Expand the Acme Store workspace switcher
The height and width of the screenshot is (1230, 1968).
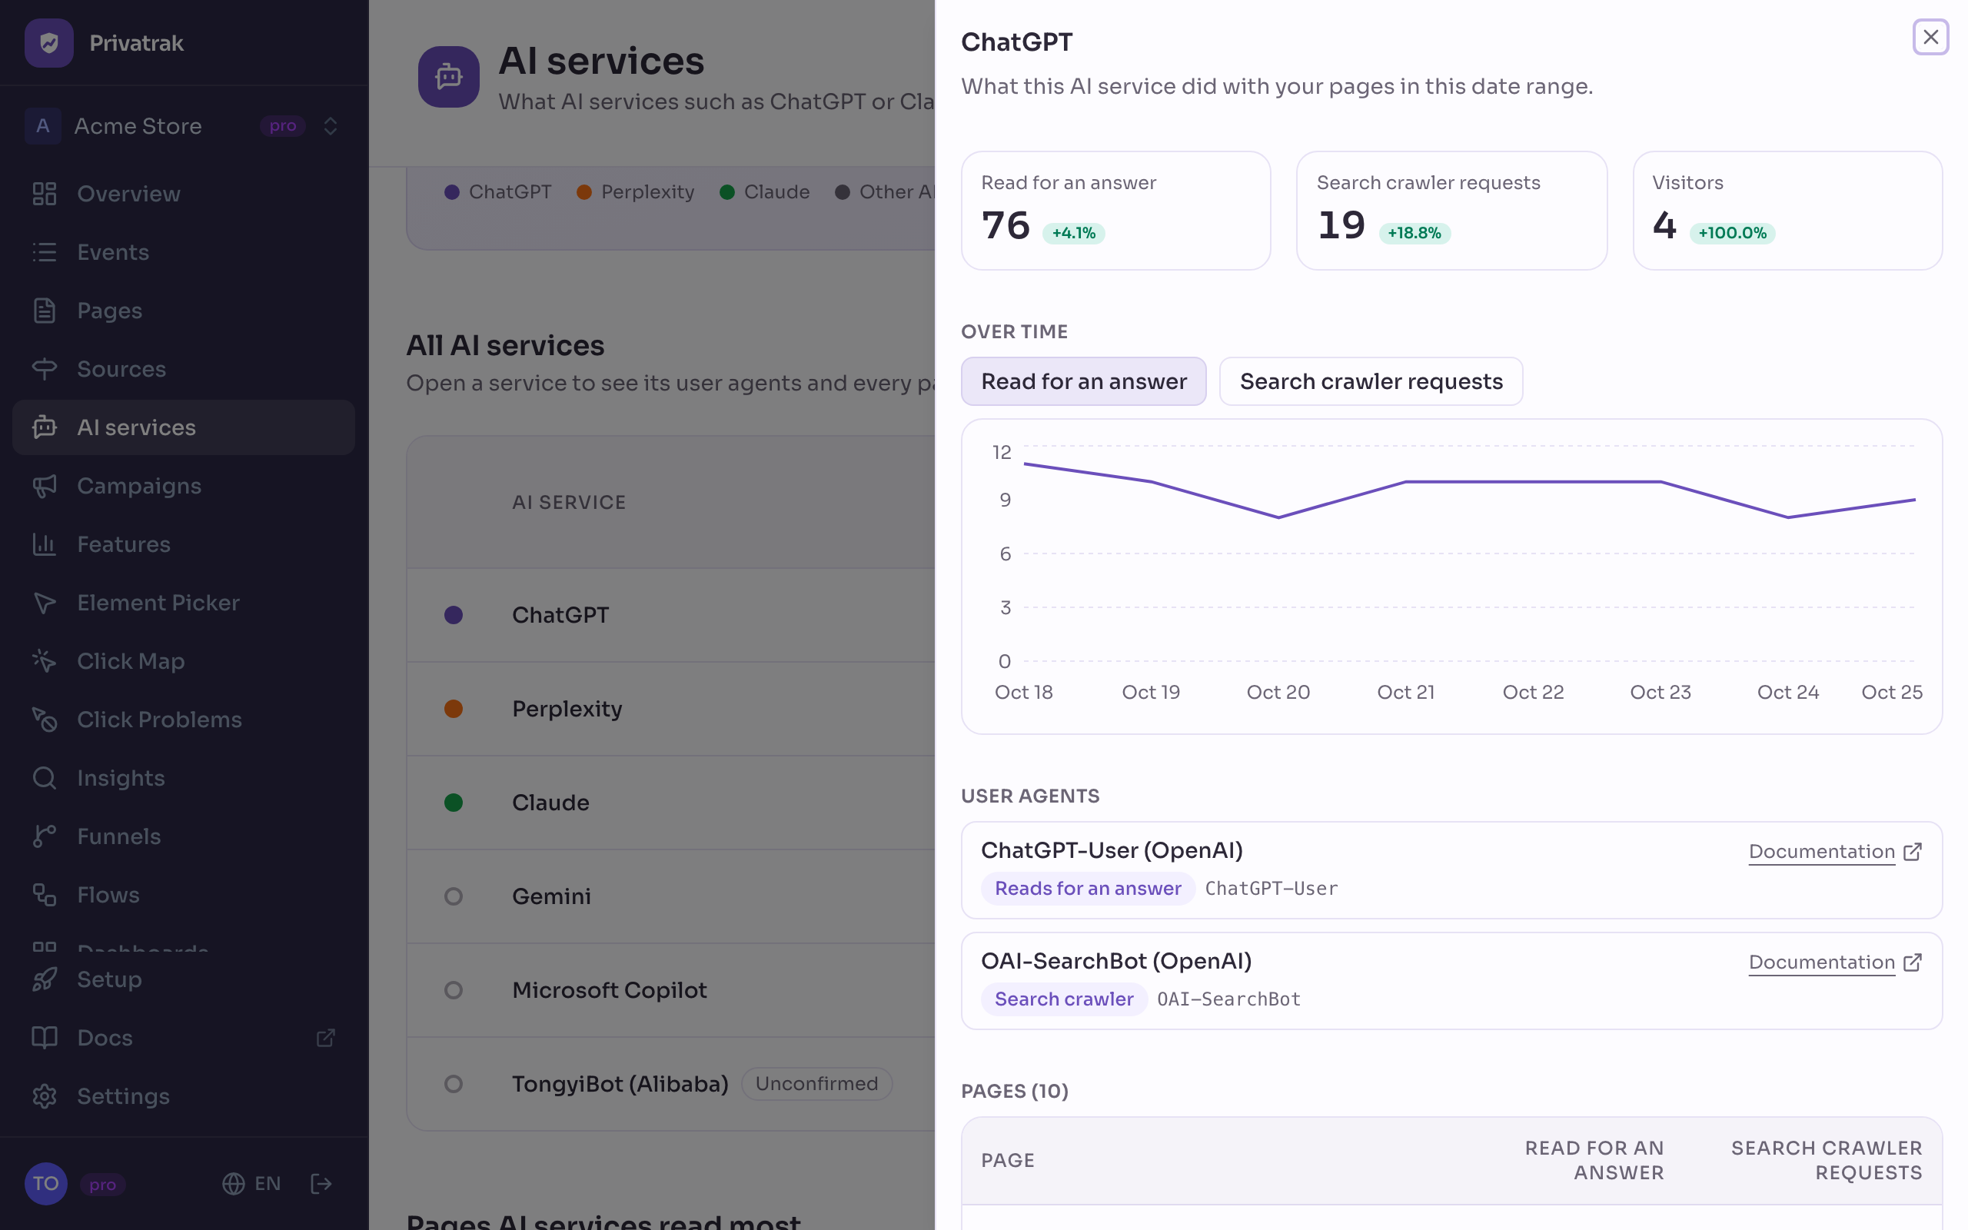pos(184,126)
